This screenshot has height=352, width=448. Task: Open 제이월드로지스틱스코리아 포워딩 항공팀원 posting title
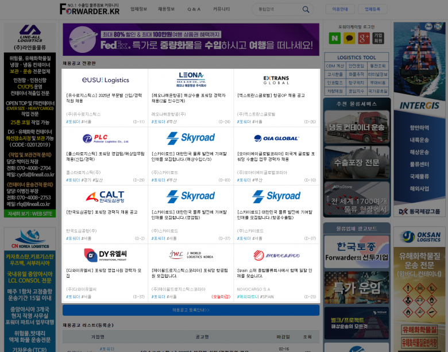(x=190, y=273)
